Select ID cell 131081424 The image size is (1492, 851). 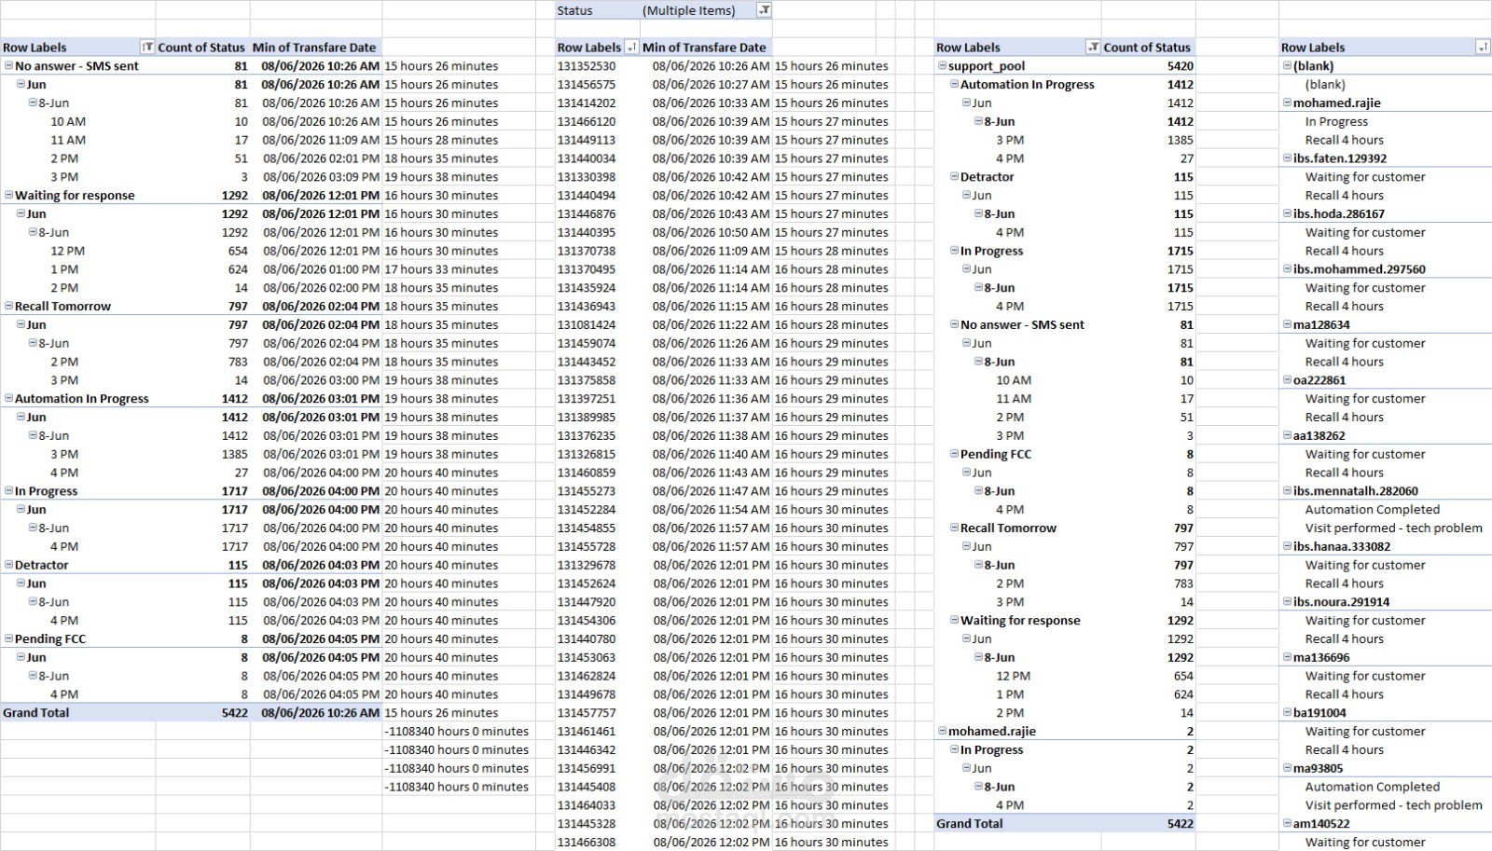coord(598,324)
